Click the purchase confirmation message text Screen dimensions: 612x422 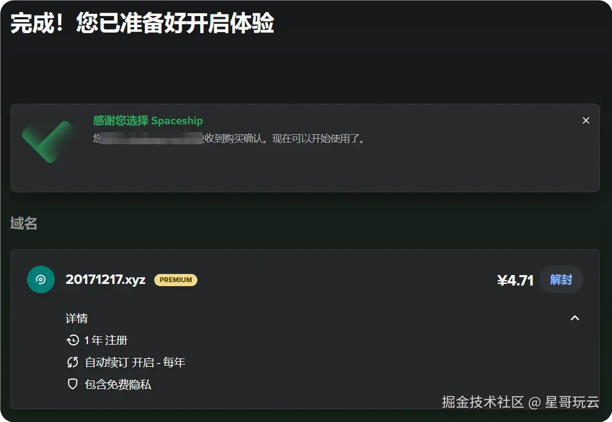(229, 139)
